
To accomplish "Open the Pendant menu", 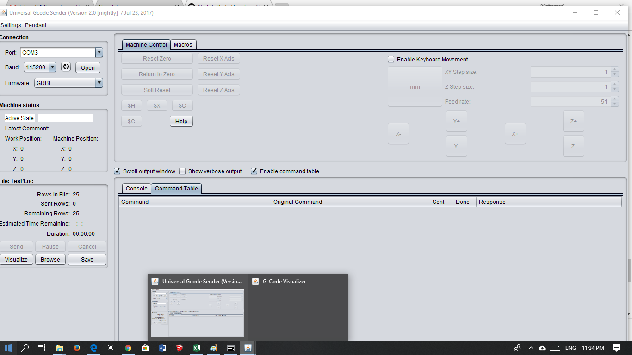I will point(36,25).
